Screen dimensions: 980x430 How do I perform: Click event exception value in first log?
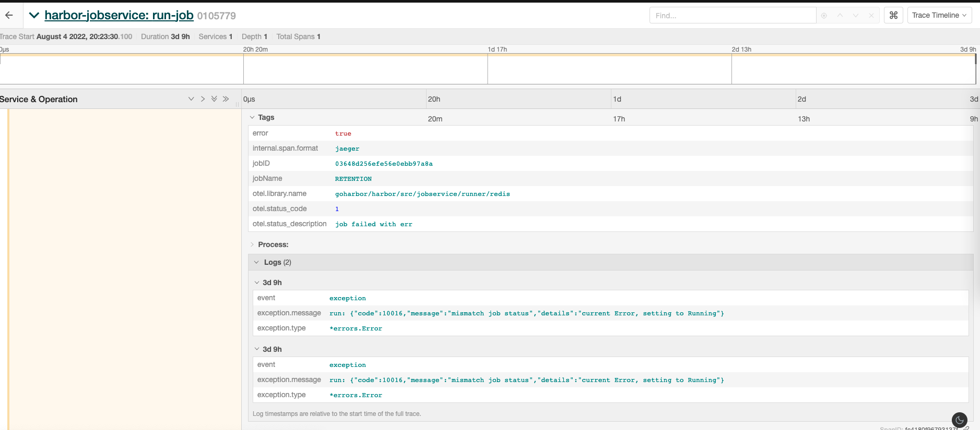click(348, 299)
